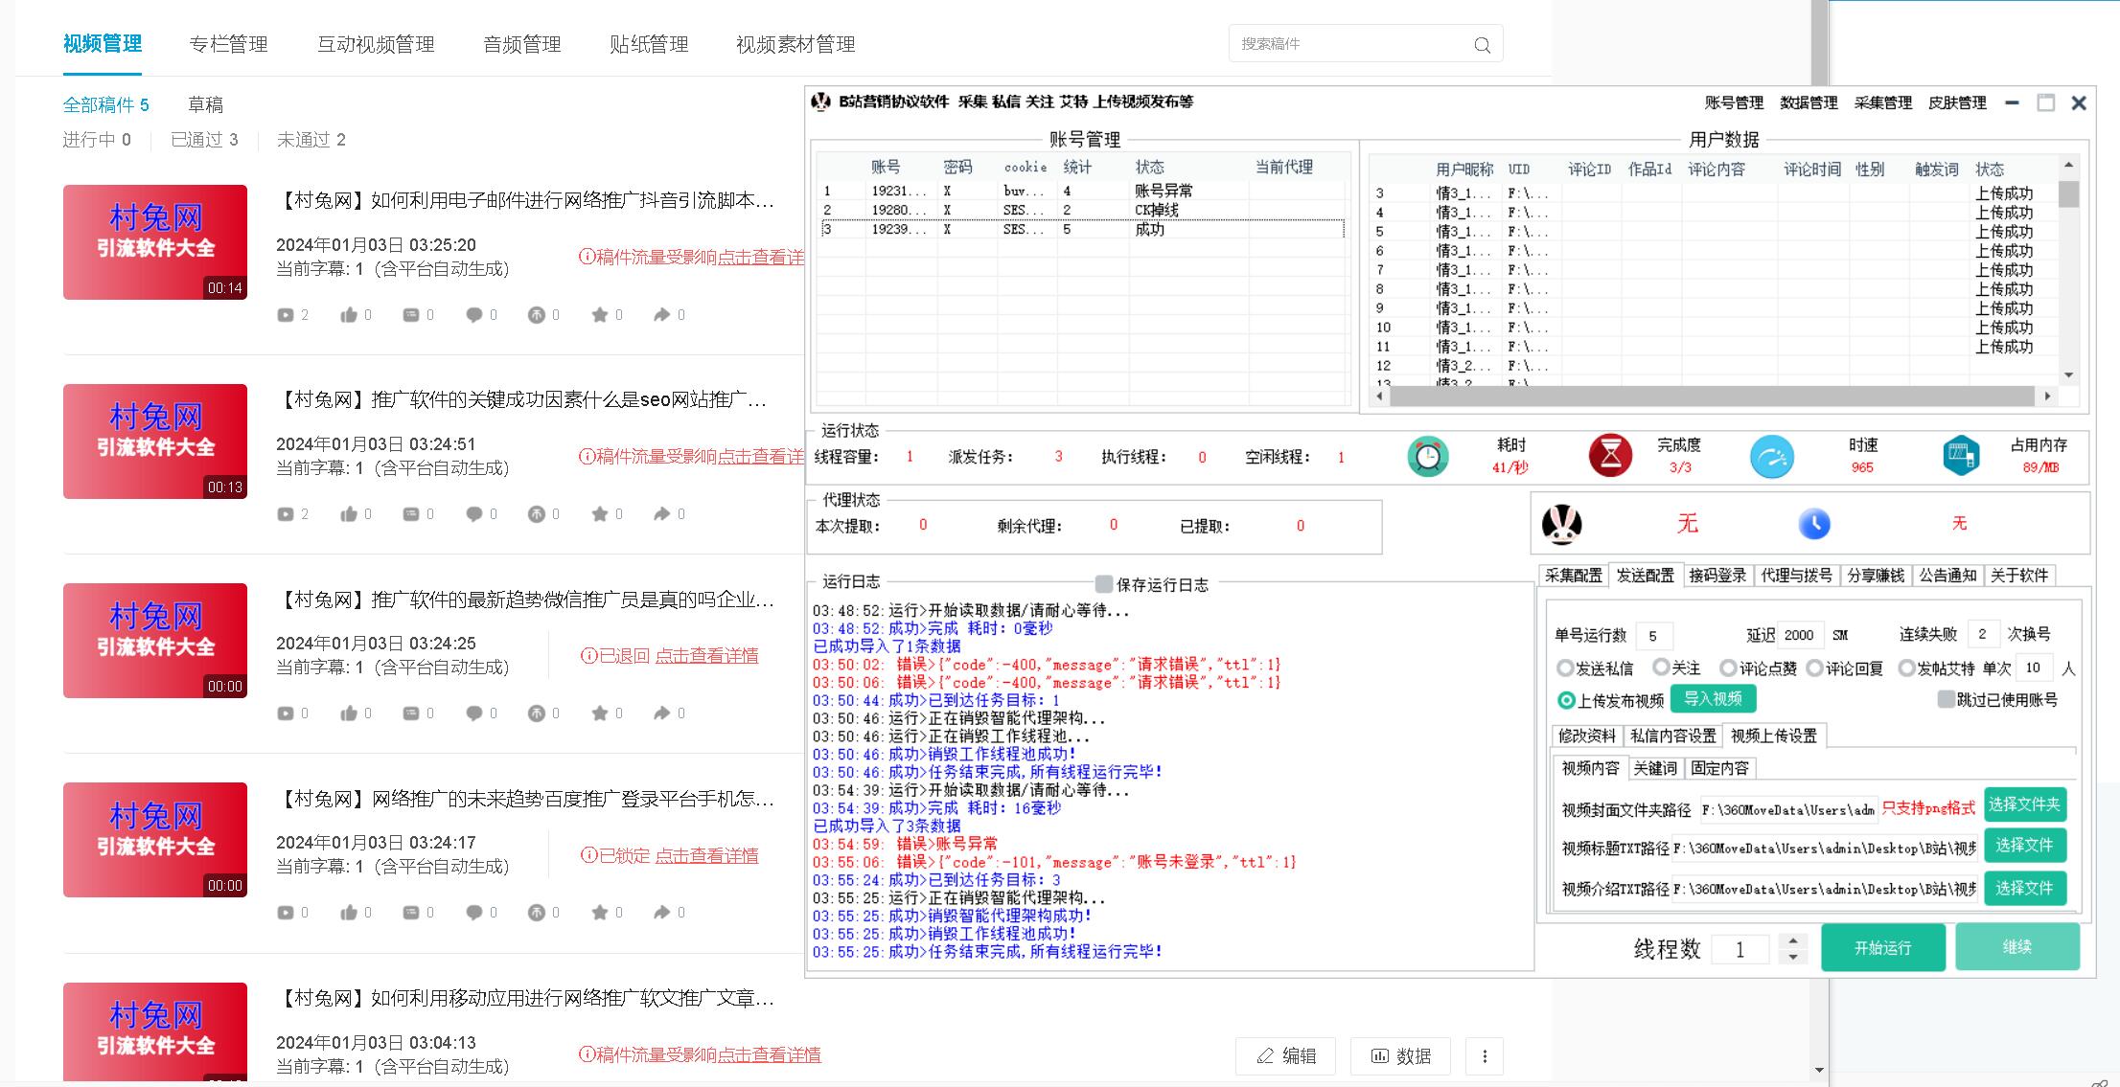Click the memory usage chip icon

click(1961, 456)
